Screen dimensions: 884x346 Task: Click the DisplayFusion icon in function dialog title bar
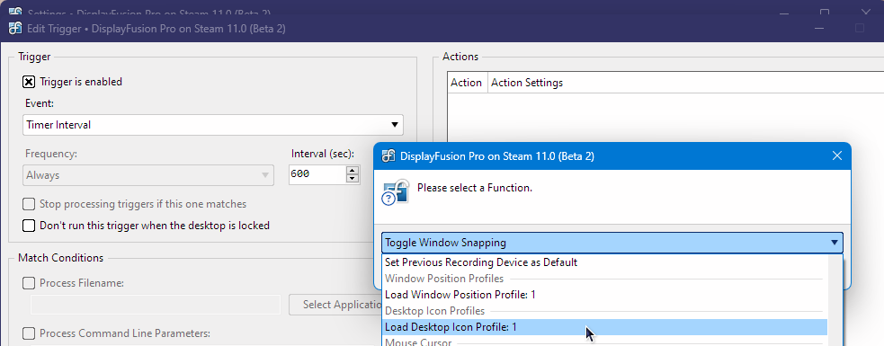[388, 156]
